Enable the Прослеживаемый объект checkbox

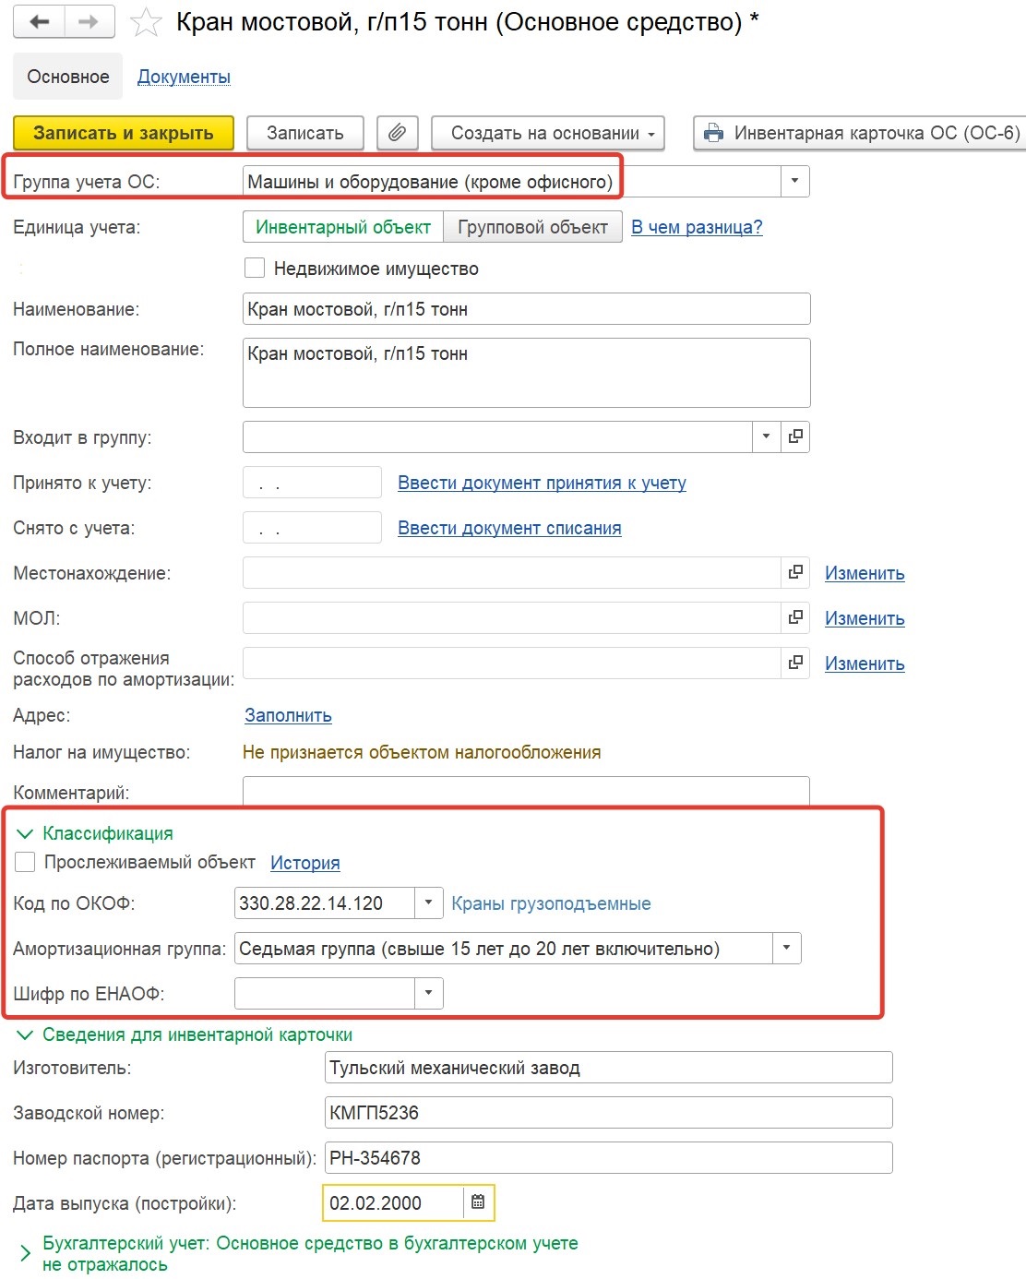tap(26, 862)
